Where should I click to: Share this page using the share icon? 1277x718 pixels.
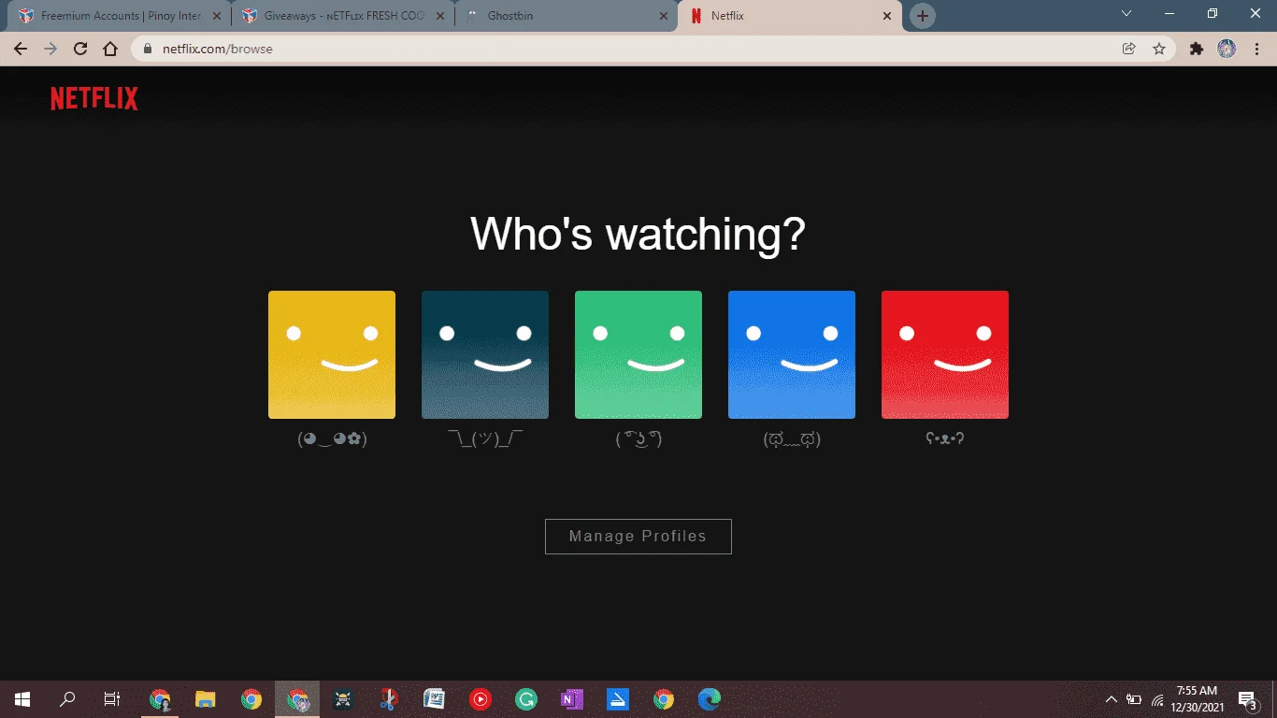click(x=1129, y=49)
